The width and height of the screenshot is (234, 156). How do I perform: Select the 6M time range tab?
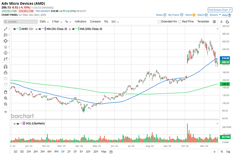point(49,151)
